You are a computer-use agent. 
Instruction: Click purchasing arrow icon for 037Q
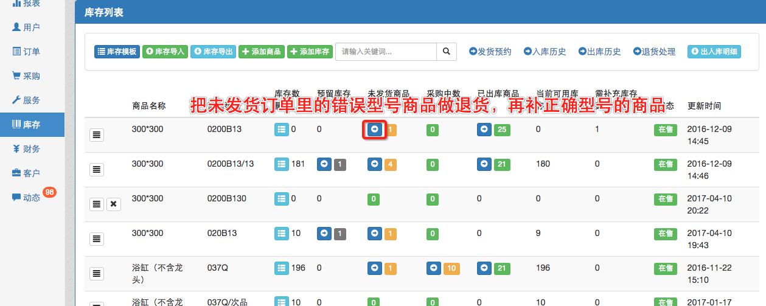pyautogui.click(x=434, y=268)
